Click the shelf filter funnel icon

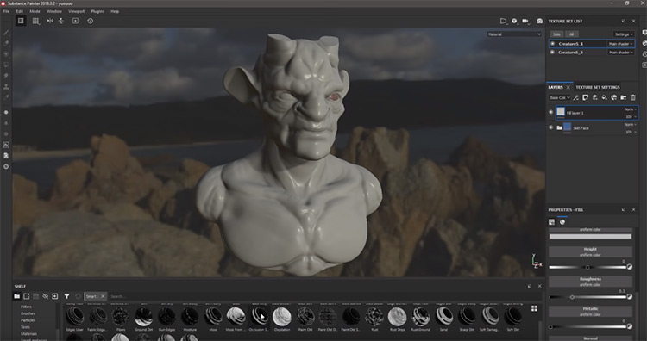[x=66, y=296]
